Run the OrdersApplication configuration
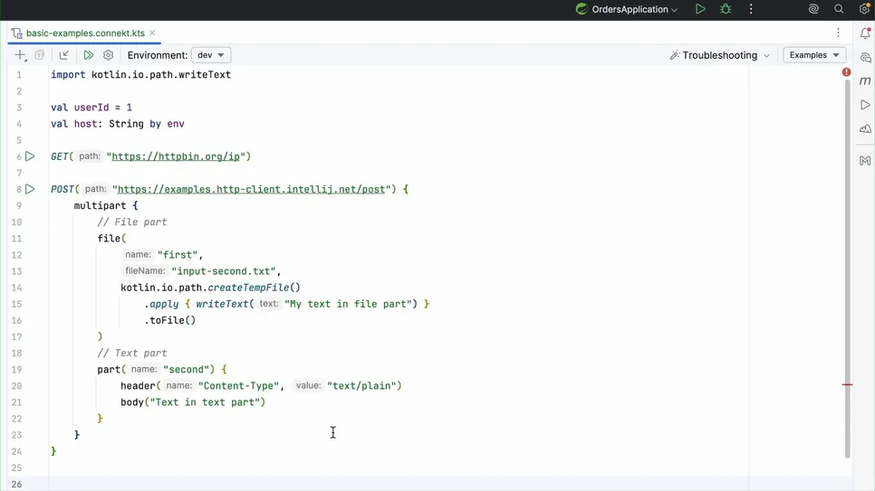Screen dimensions: 875x491 point(700,9)
